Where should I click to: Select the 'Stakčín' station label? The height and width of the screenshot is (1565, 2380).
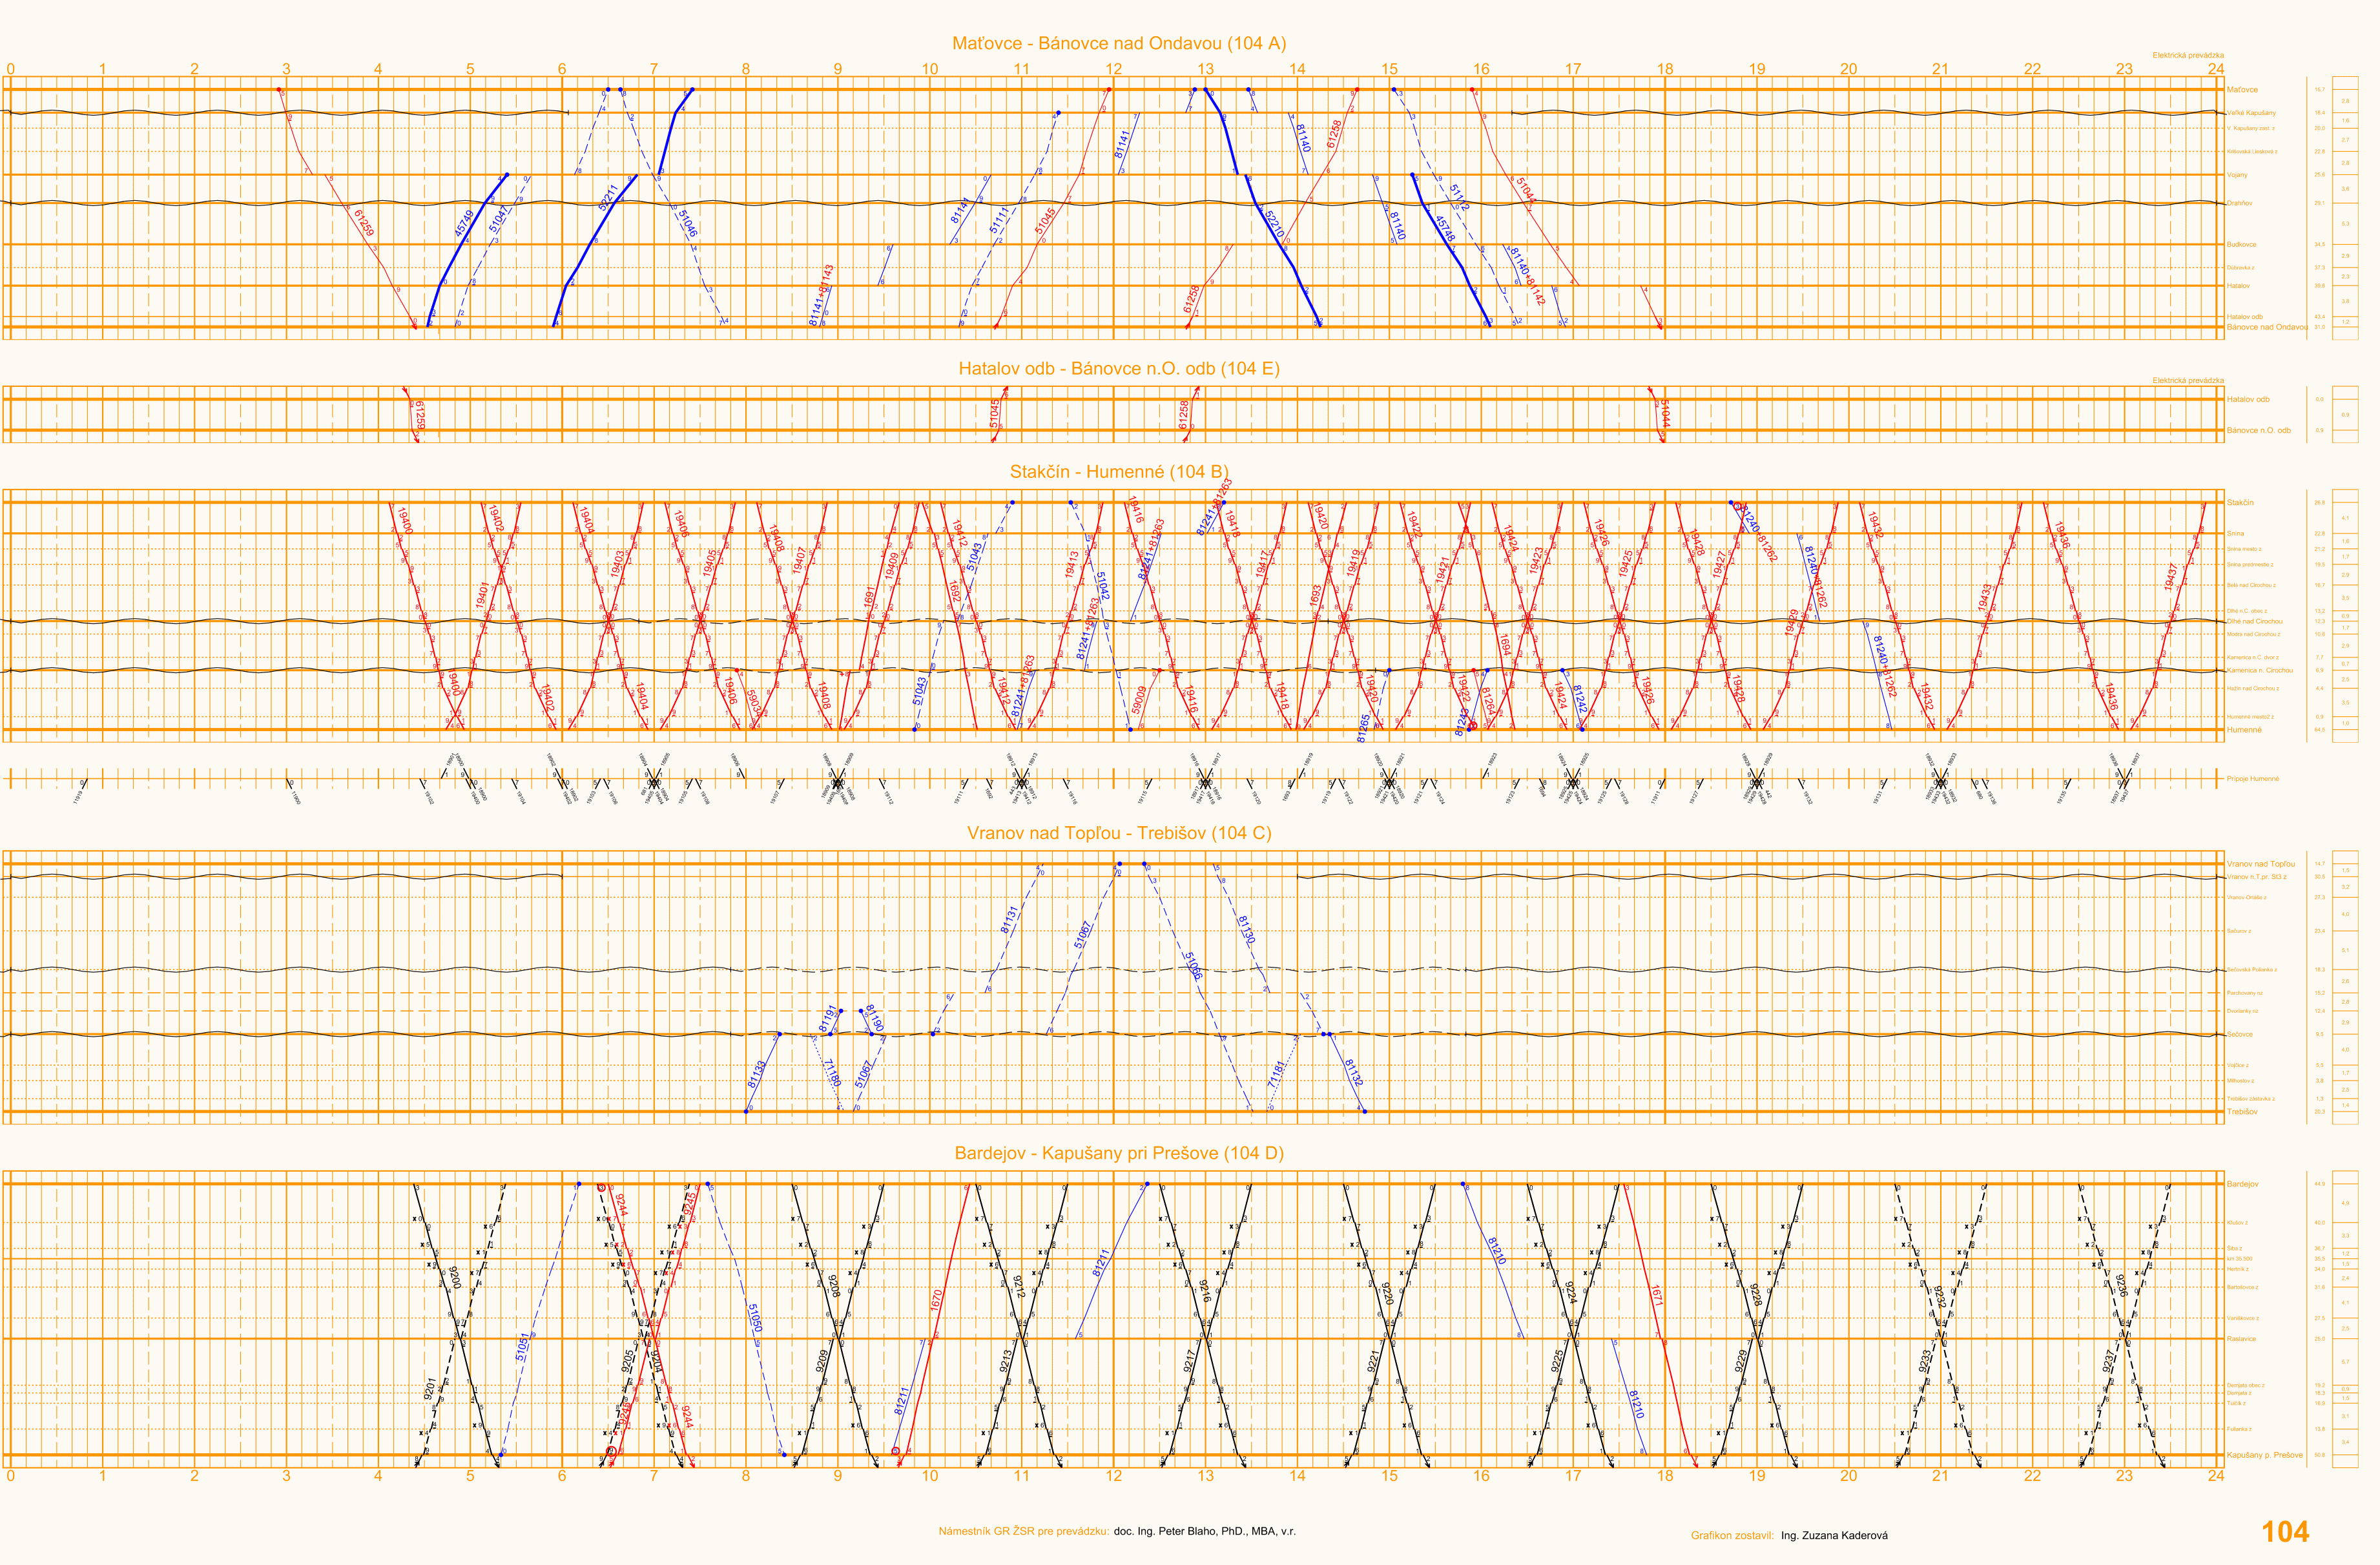click(2240, 503)
